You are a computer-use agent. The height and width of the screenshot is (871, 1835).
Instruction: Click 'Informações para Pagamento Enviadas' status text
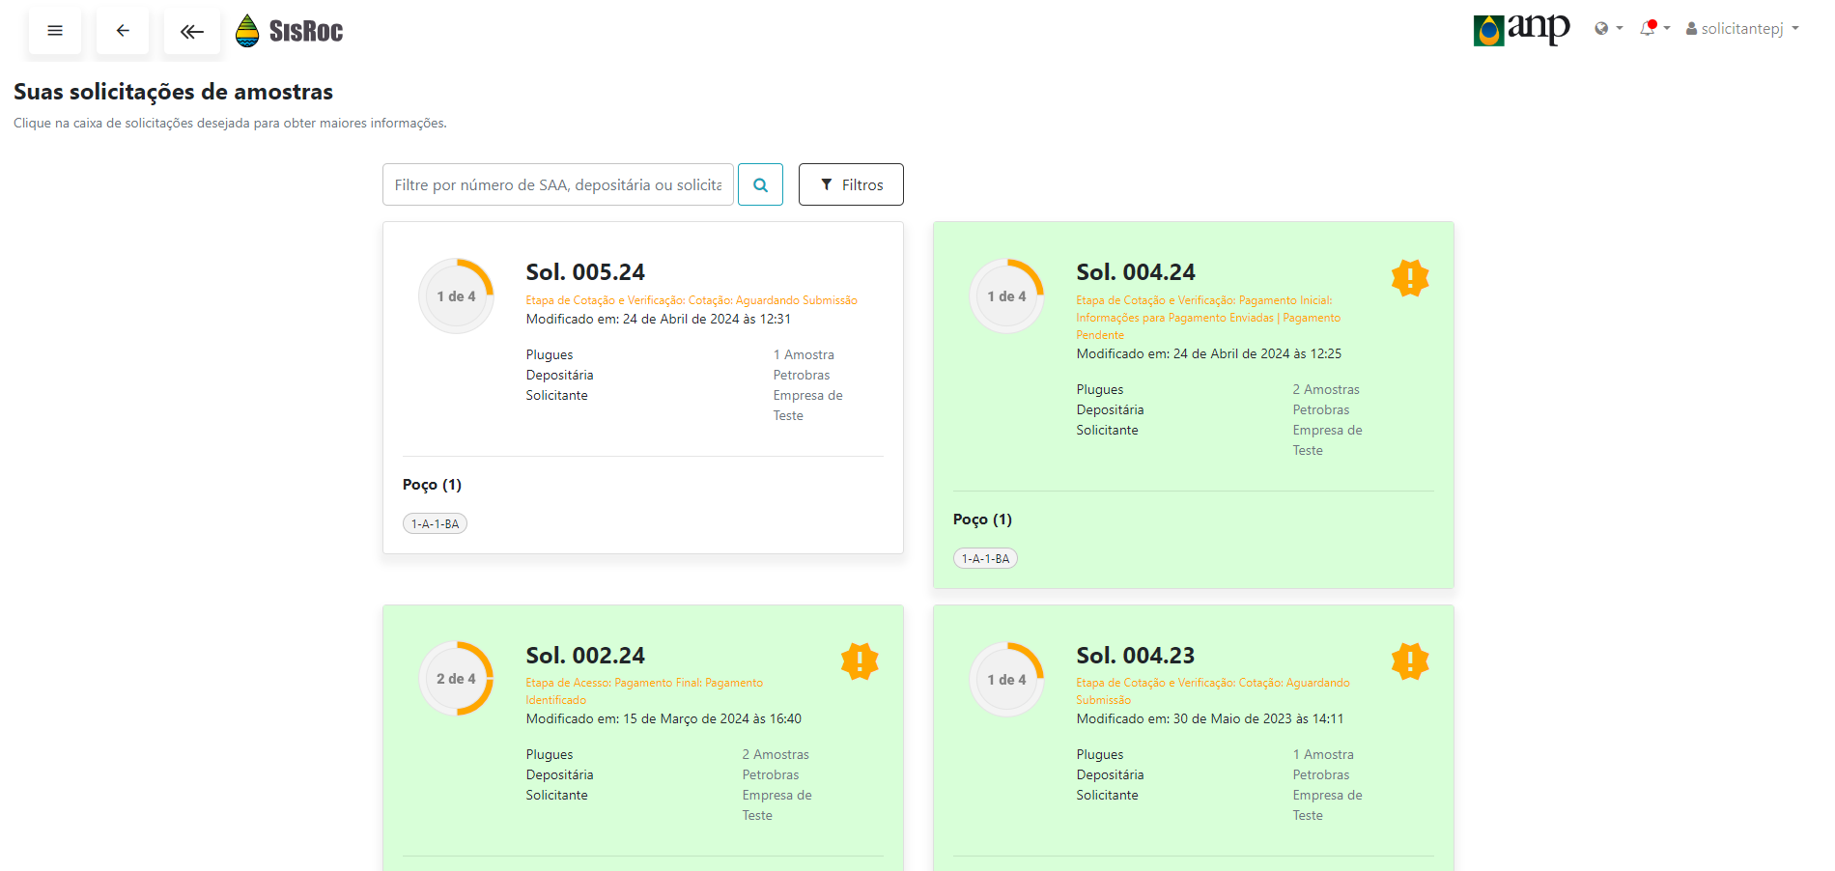(1175, 318)
